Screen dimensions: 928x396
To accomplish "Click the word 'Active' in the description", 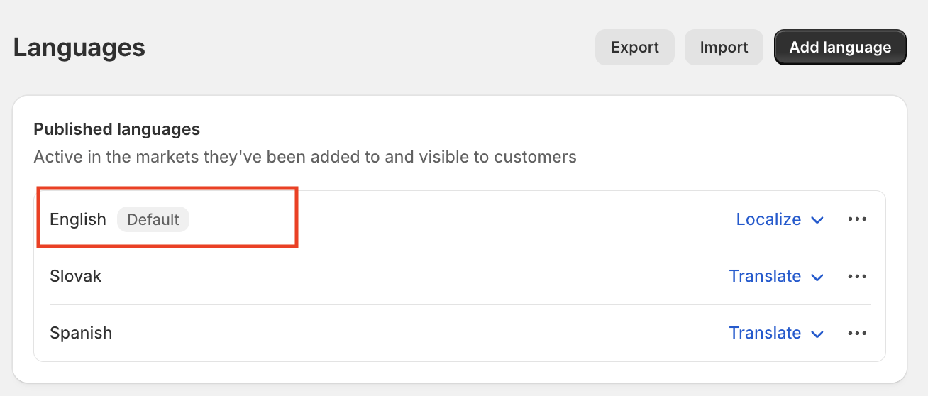I will 55,157.
